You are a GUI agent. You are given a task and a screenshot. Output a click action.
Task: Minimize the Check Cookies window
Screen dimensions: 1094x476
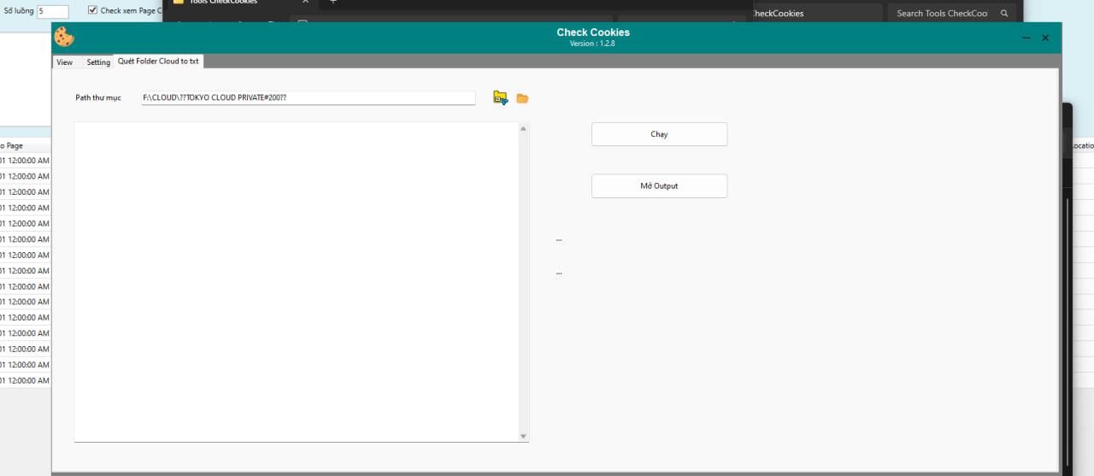pos(1026,38)
